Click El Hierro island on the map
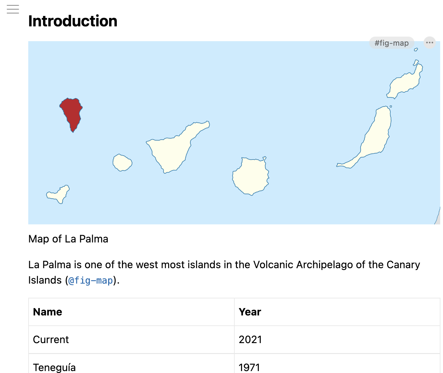Screen dimensions: 443x373 pyautogui.click(x=59, y=194)
